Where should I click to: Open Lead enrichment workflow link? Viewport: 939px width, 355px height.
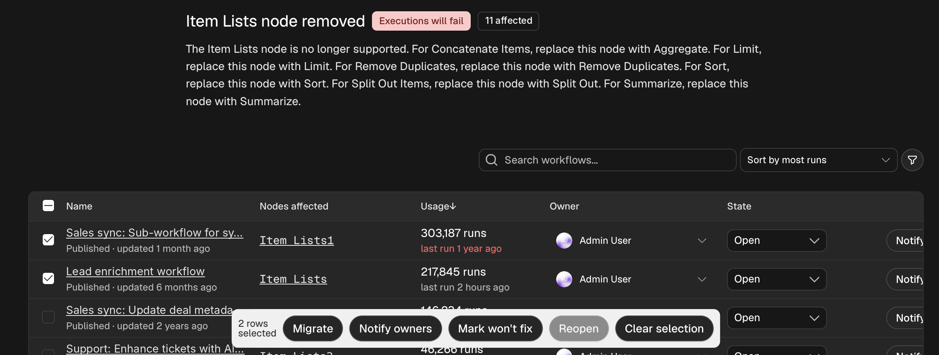point(135,272)
